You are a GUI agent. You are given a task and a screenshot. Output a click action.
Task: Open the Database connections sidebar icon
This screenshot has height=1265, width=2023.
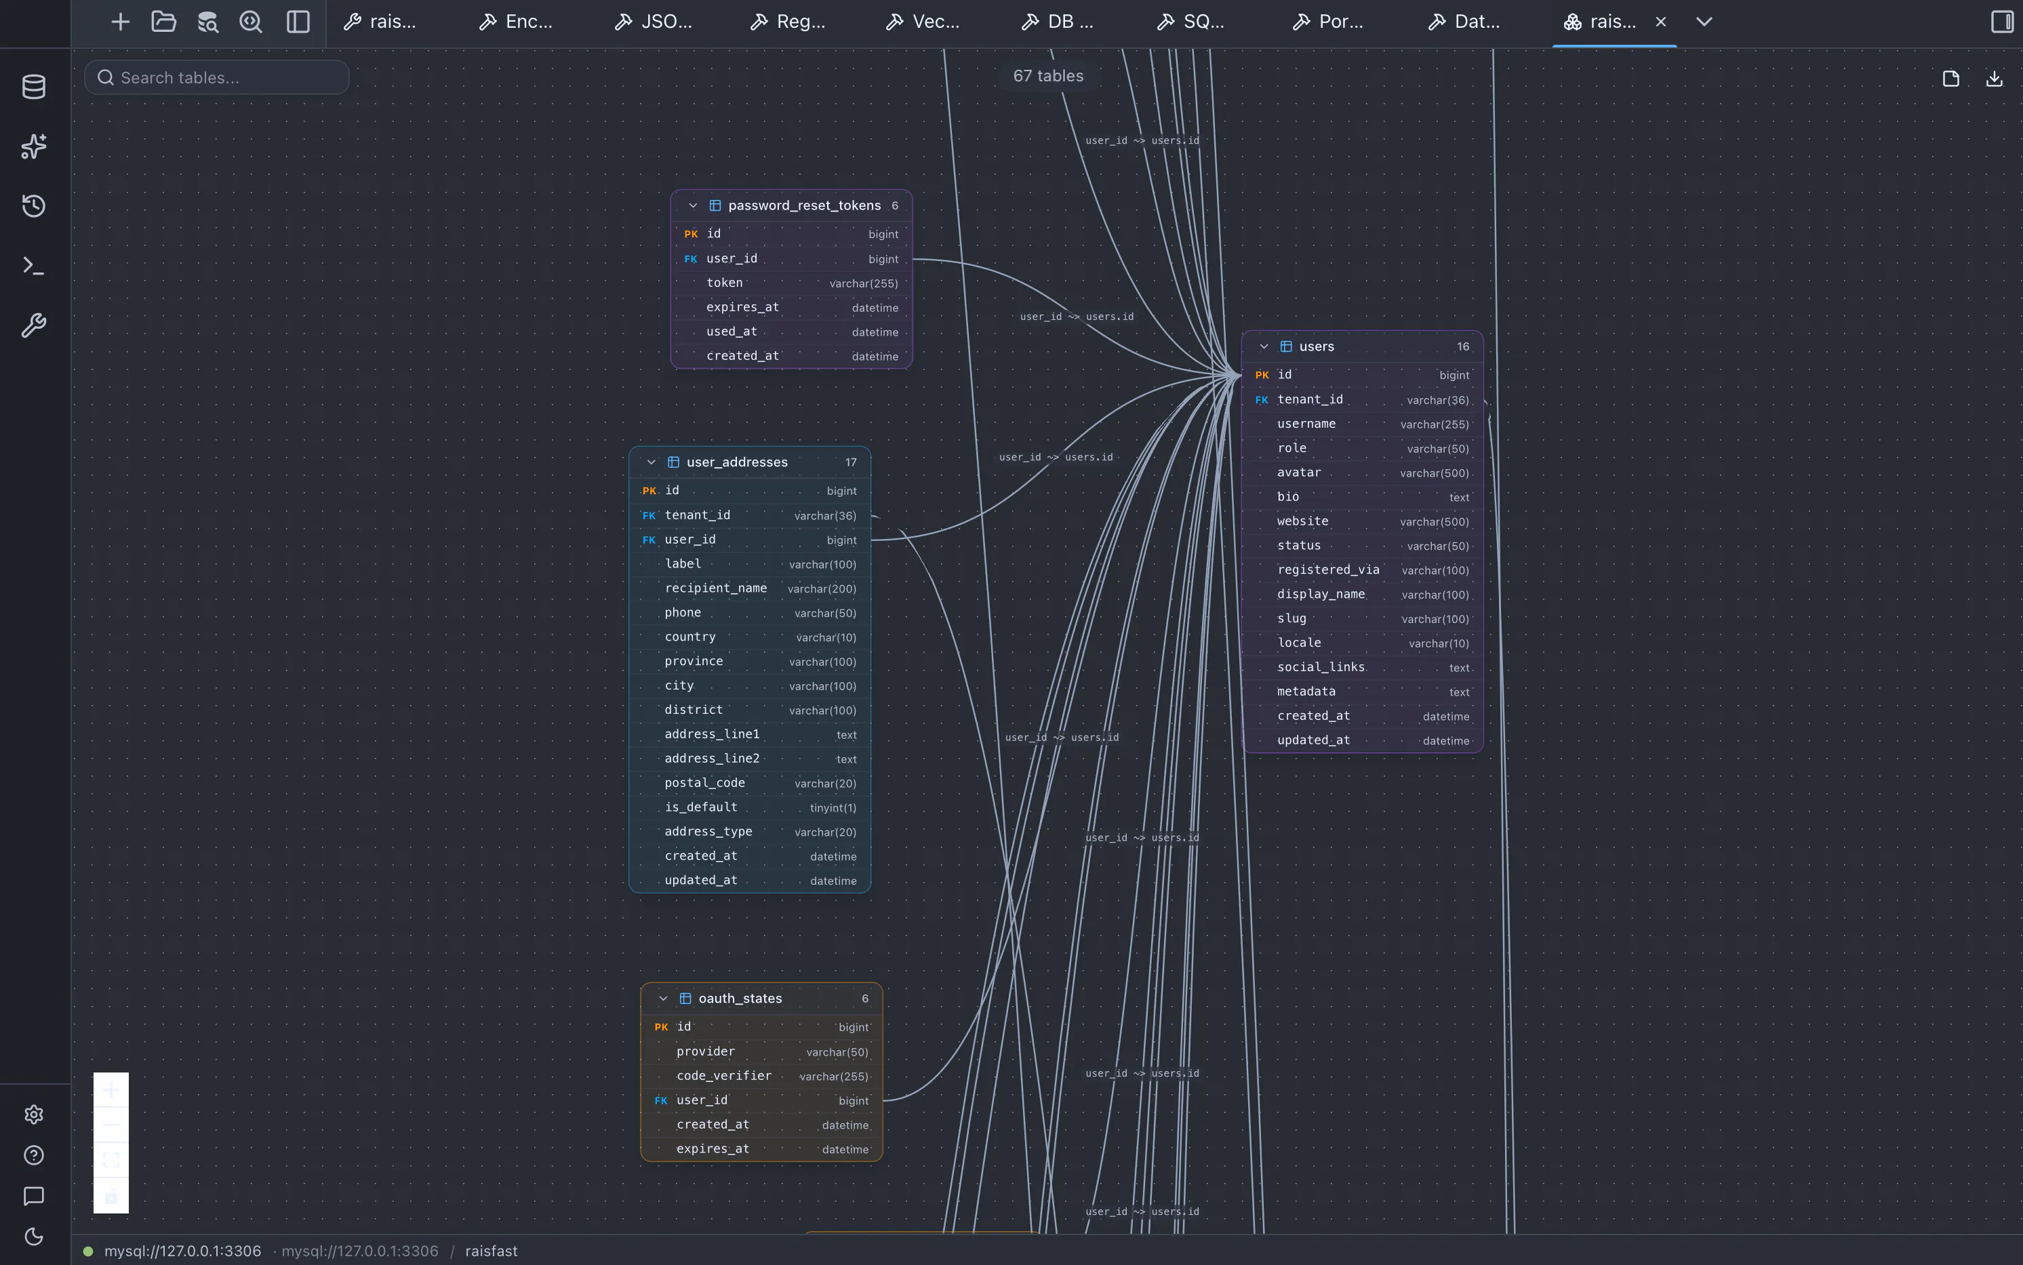coord(33,87)
